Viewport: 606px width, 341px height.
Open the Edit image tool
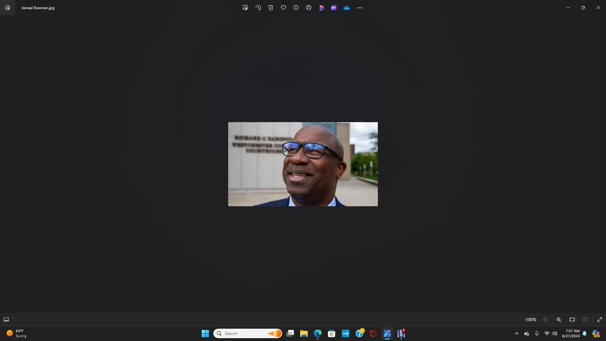point(245,8)
